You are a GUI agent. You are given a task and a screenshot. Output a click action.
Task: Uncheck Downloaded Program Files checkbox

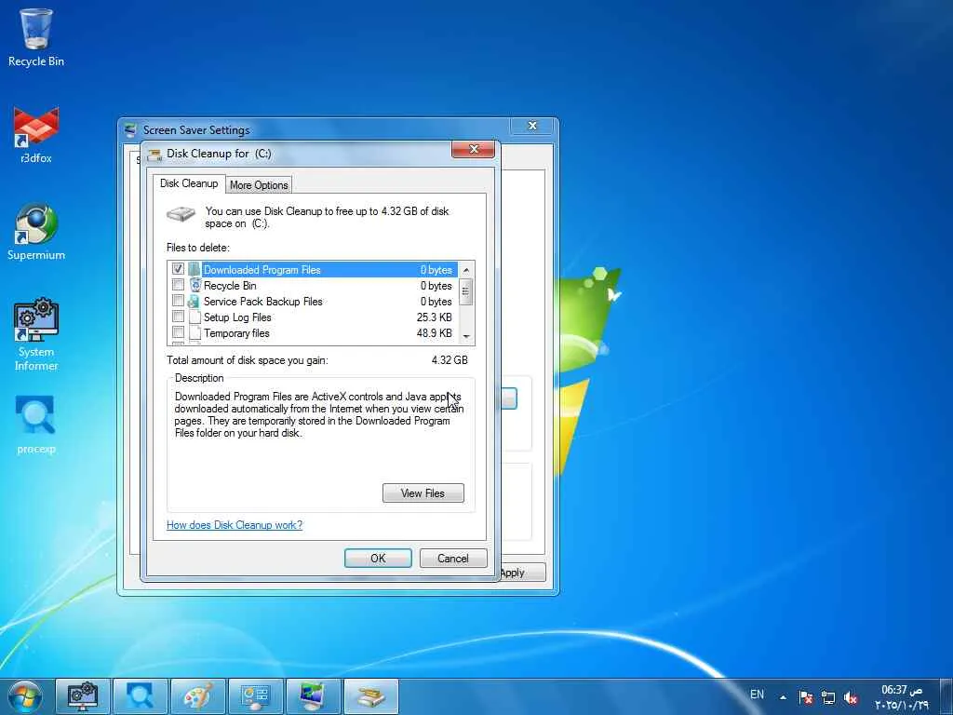178,269
